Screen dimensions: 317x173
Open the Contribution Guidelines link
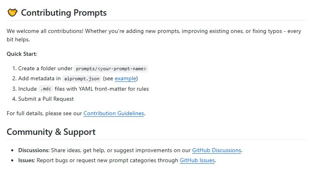click(114, 114)
